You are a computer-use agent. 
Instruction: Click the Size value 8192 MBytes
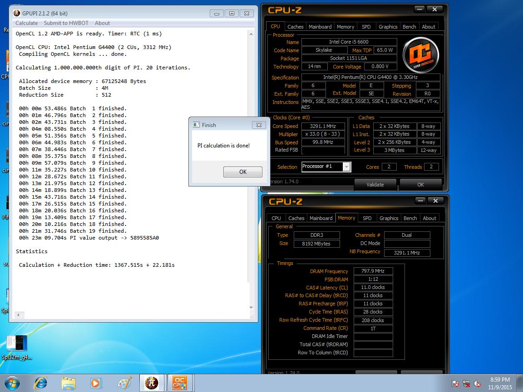coord(316,244)
